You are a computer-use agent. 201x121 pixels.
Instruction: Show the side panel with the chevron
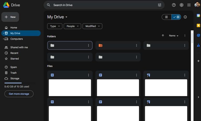(x=198, y=97)
